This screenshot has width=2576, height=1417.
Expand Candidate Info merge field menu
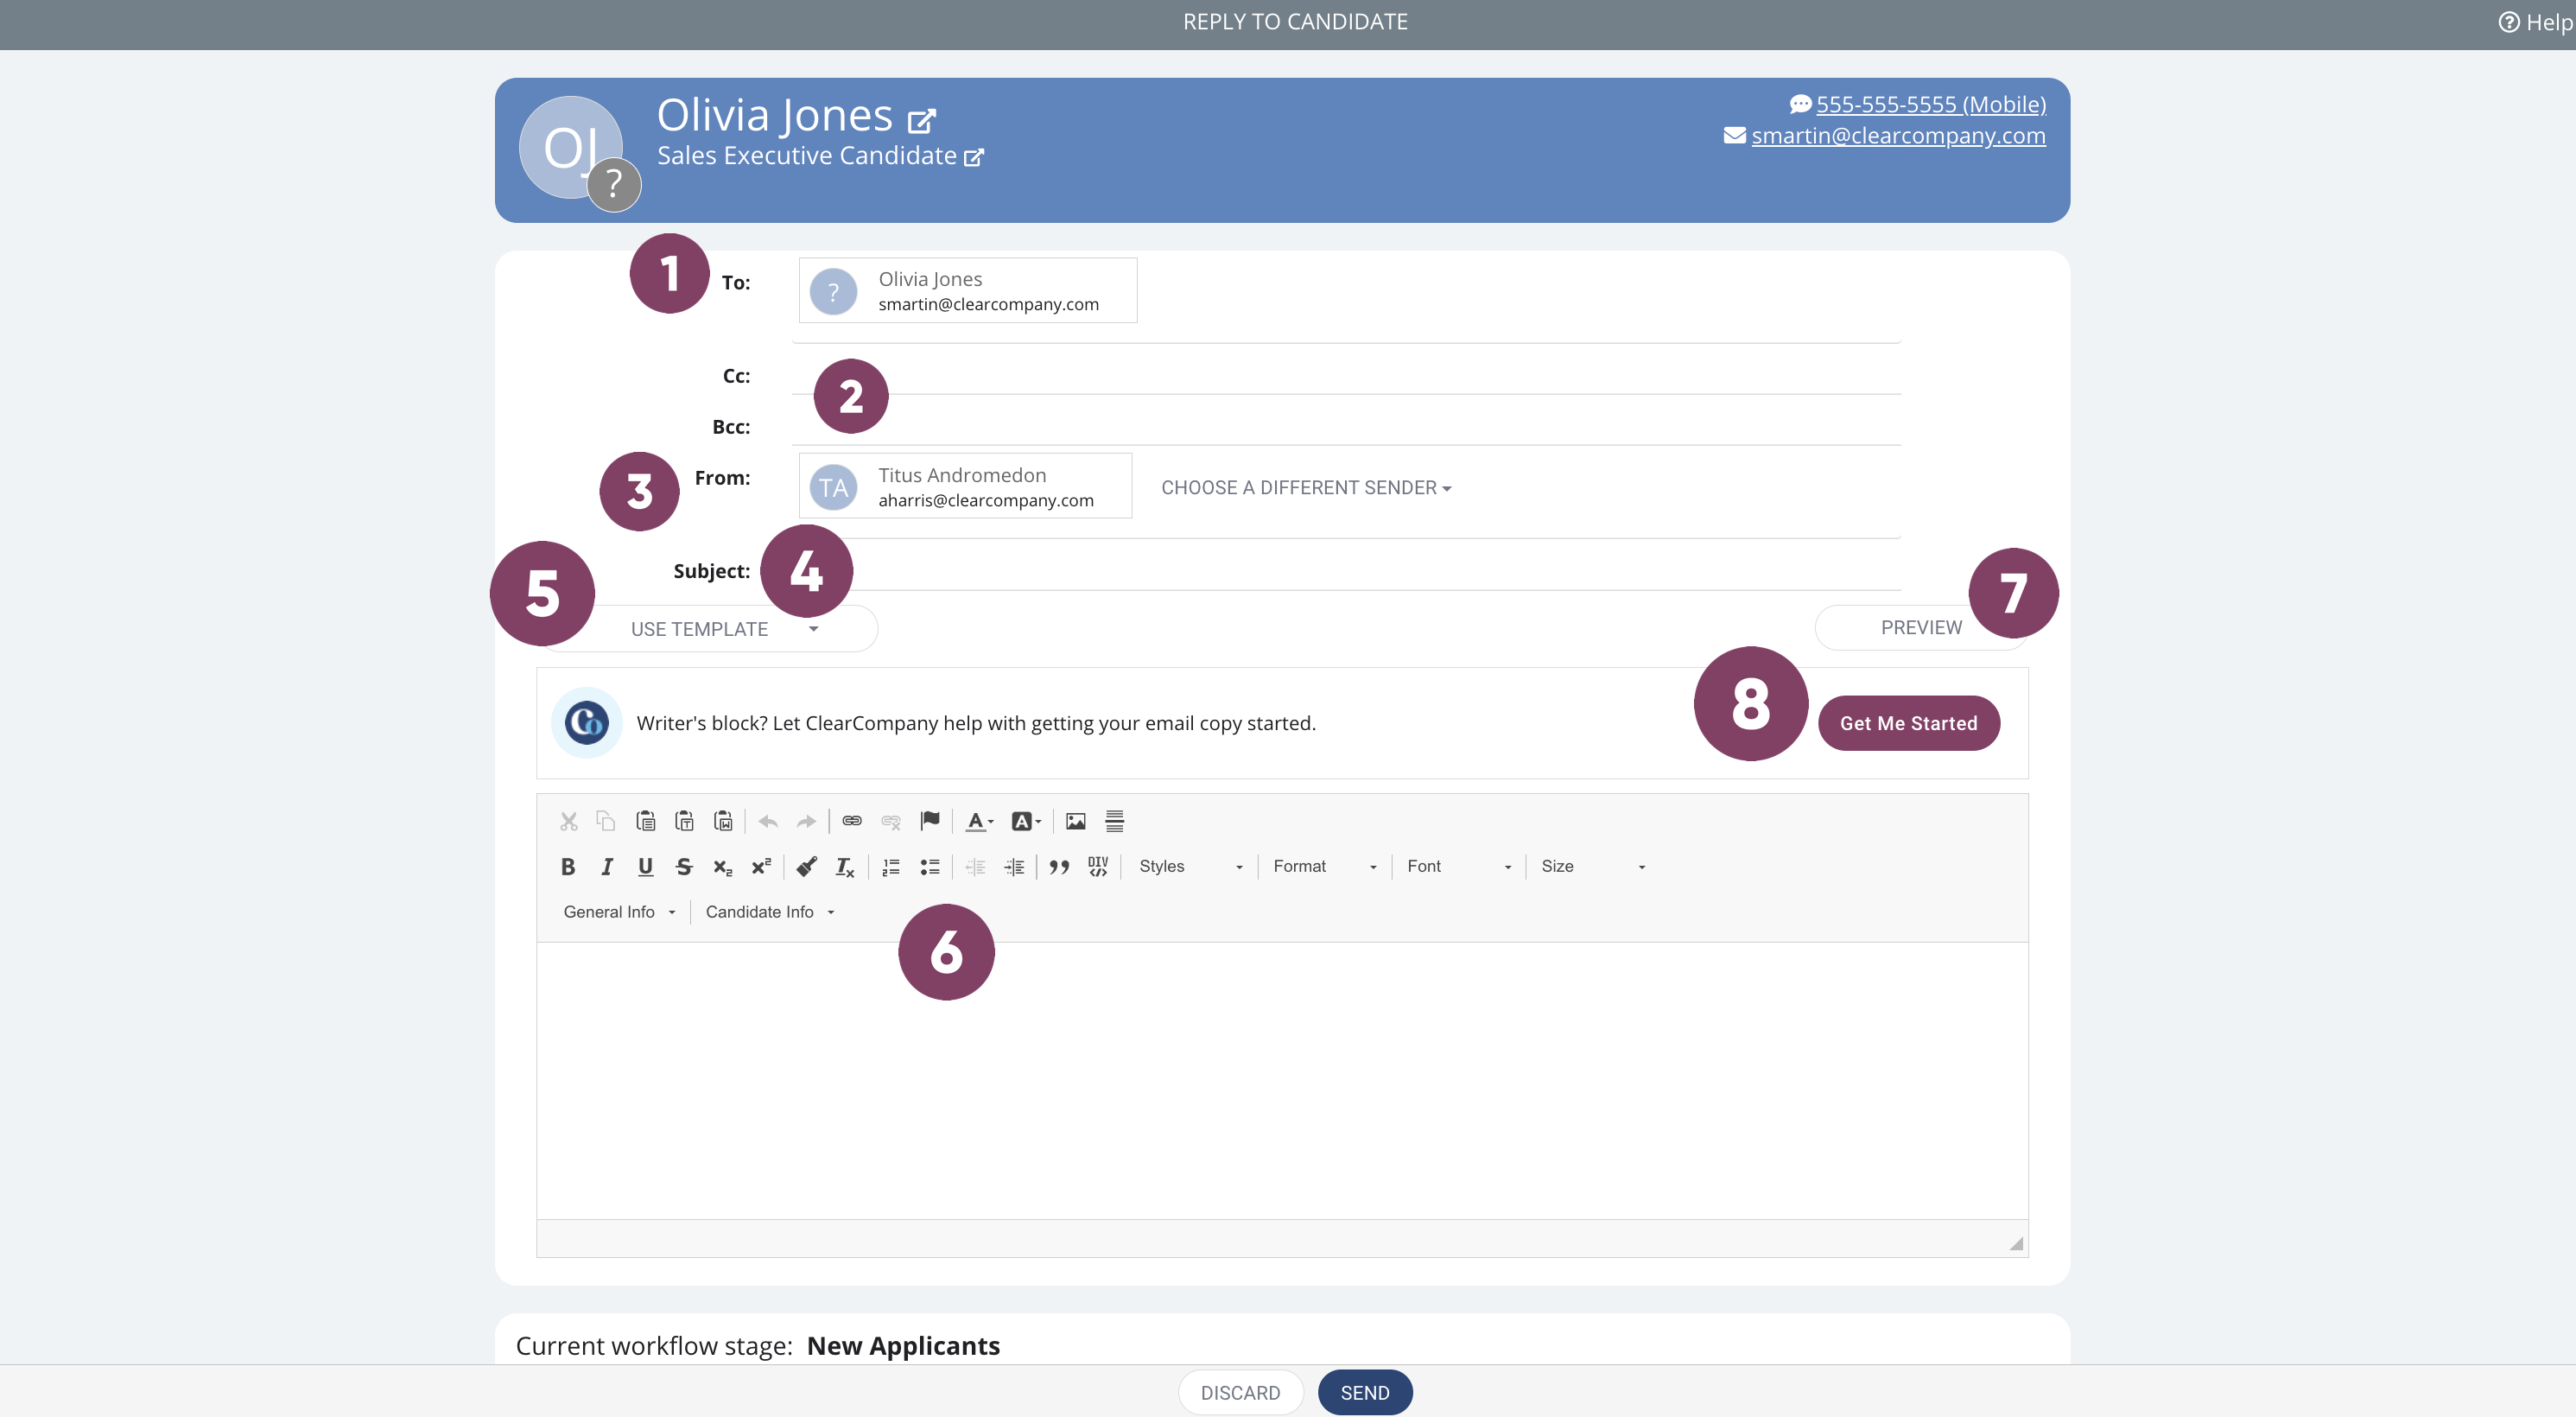point(769,911)
